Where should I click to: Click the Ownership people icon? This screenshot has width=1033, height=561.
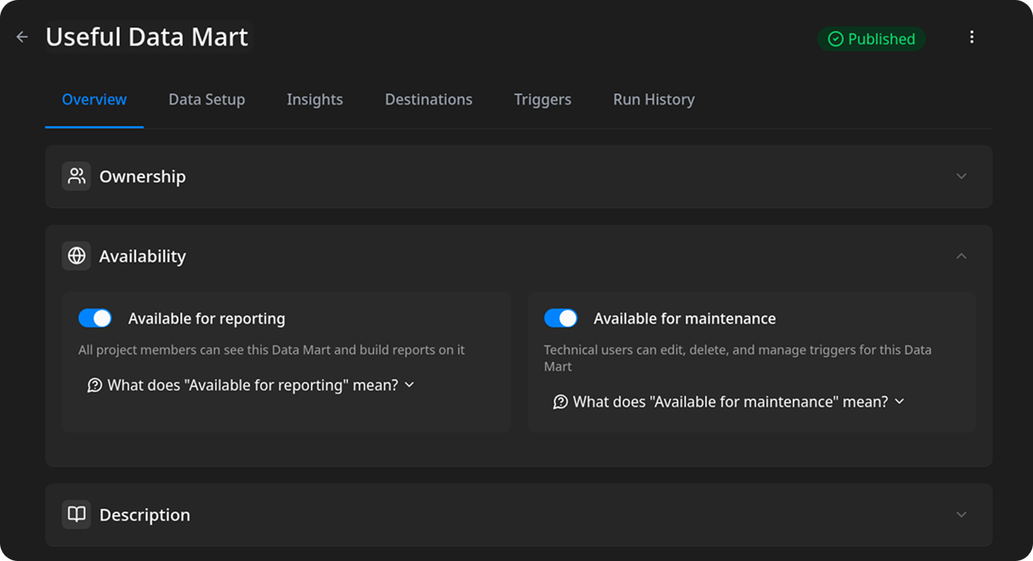(76, 175)
